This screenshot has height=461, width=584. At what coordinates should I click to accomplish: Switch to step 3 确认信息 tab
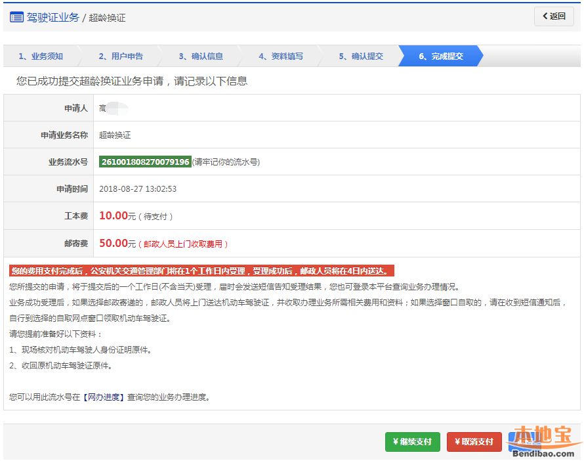[x=201, y=56]
